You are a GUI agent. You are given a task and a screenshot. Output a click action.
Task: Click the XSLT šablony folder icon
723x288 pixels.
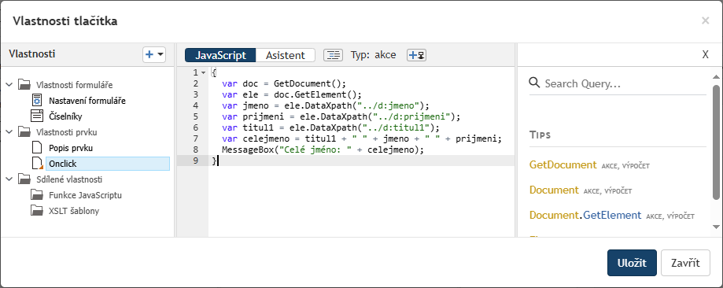click(x=37, y=210)
